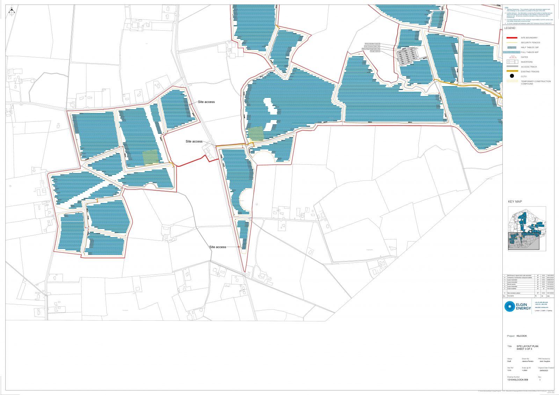Click the topmost Site access map label
Image resolution: width=559 pixels, height=395 pixels.
pos(206,102)
